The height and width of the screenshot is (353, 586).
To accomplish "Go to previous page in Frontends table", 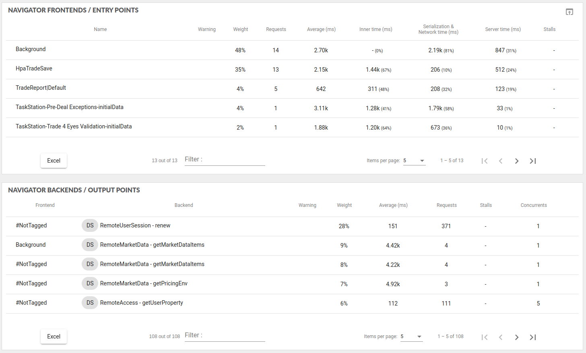I will [501, 161].
